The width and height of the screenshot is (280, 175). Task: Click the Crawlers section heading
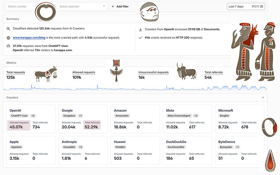[12, 97]
